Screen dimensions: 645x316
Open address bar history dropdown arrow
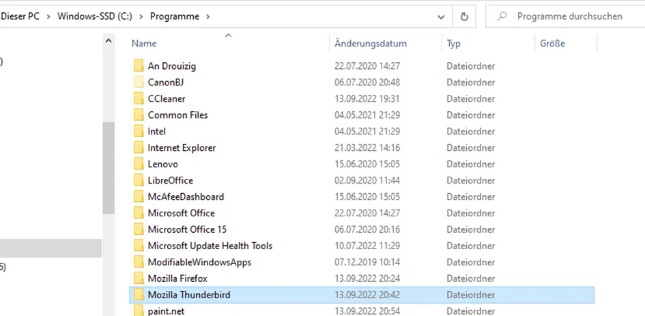441,17
